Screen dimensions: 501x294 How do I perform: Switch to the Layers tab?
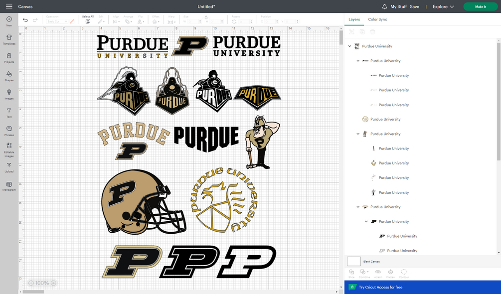click(x=354, y=19)
